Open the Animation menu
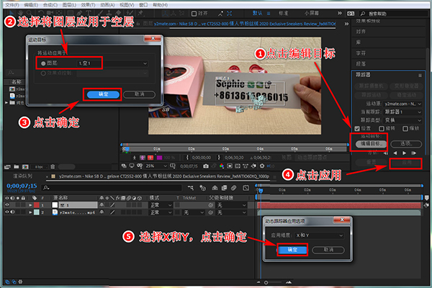432x288 pixels. pos(107,5)
